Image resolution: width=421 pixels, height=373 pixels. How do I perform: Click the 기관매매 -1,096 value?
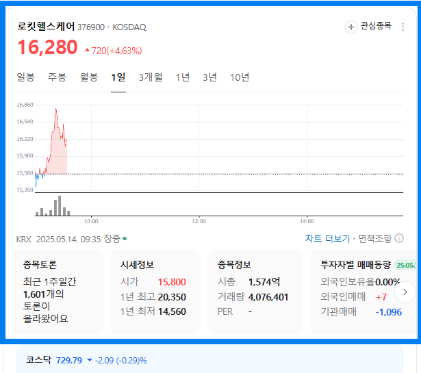pos(389,312)
